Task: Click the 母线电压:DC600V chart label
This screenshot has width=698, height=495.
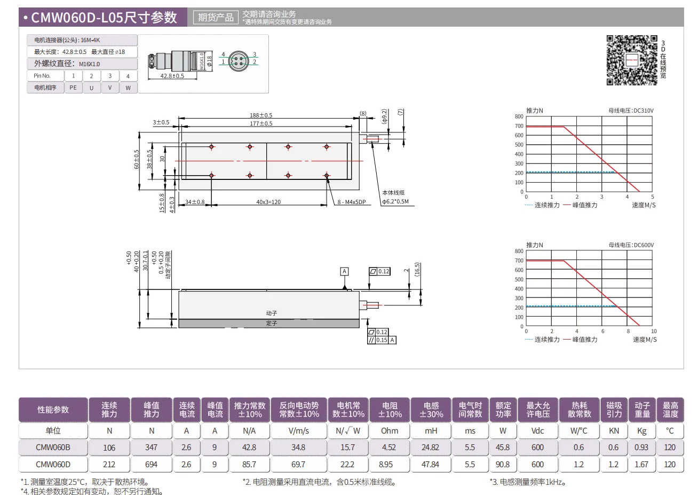Action: point(631,245)
